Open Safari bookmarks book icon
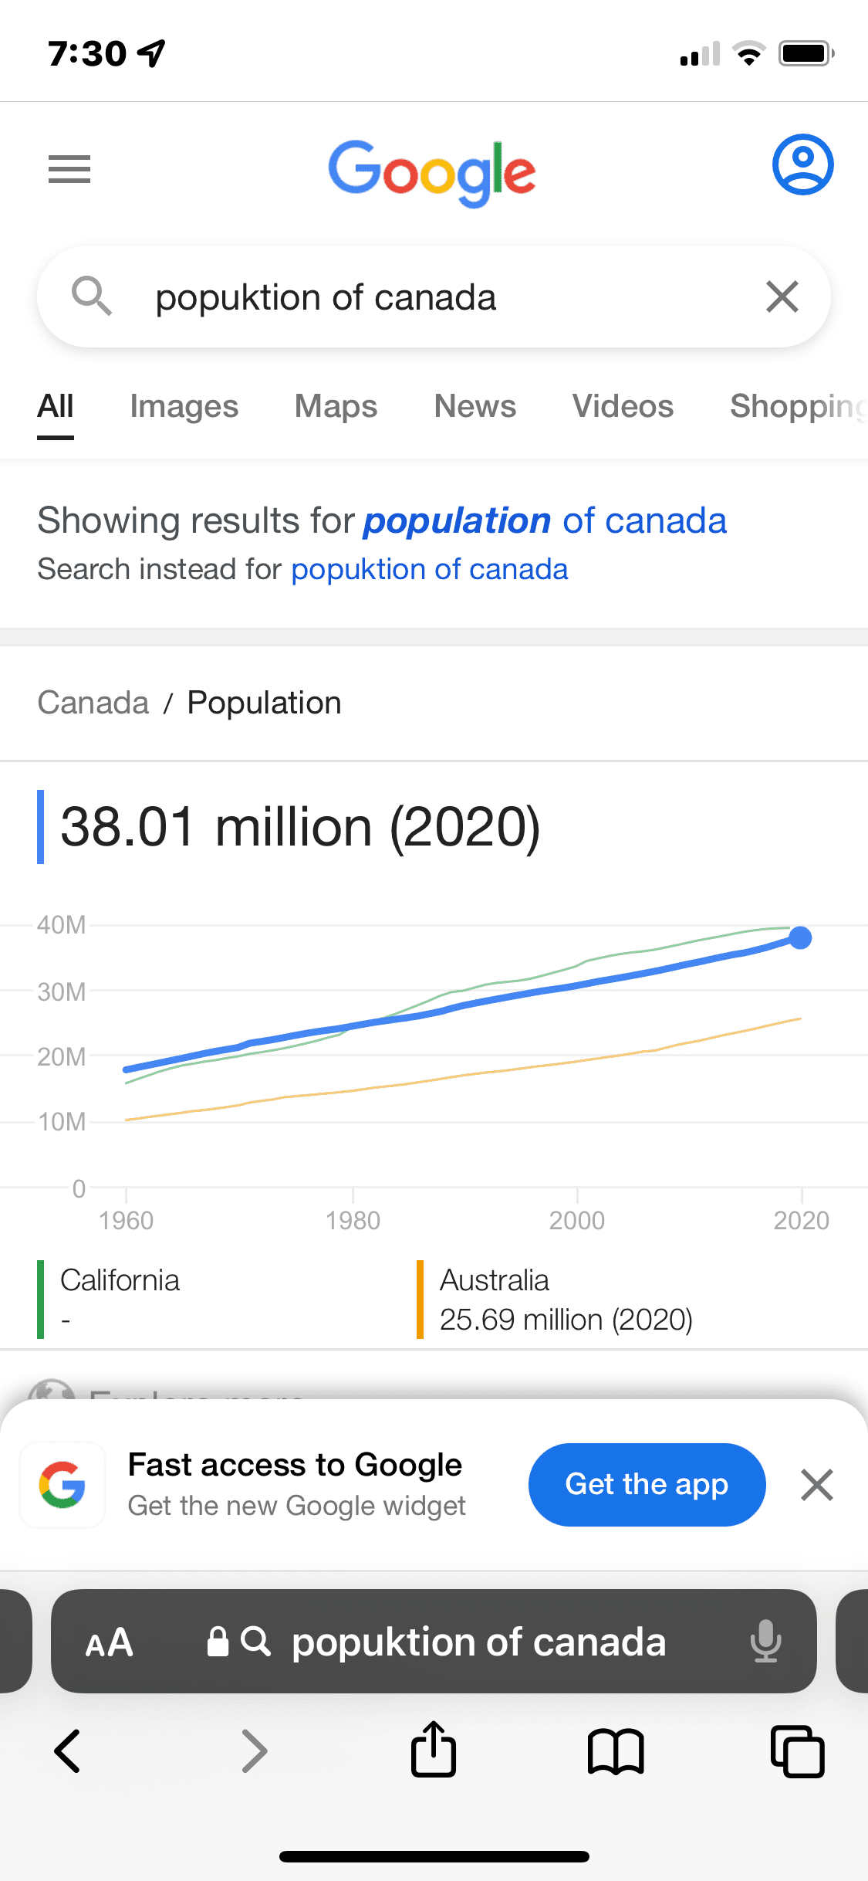868x1881 pixels. coord(615,1751)
